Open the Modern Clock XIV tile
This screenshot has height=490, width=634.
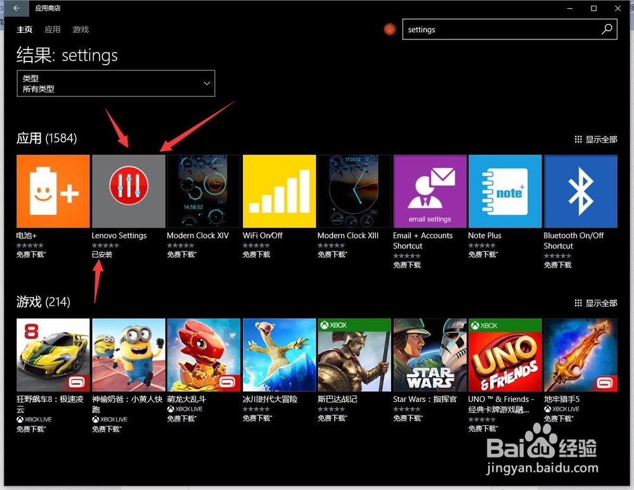tap(204, 191)
